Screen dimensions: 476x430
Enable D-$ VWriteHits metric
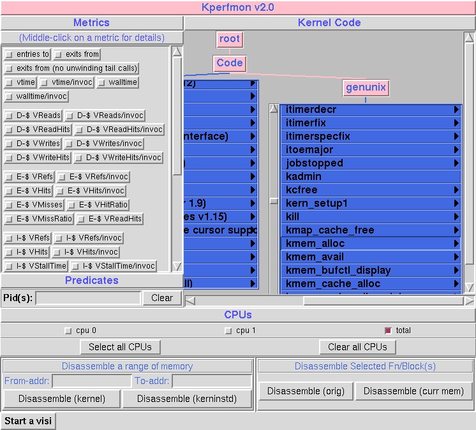click(x=9, y=158)
